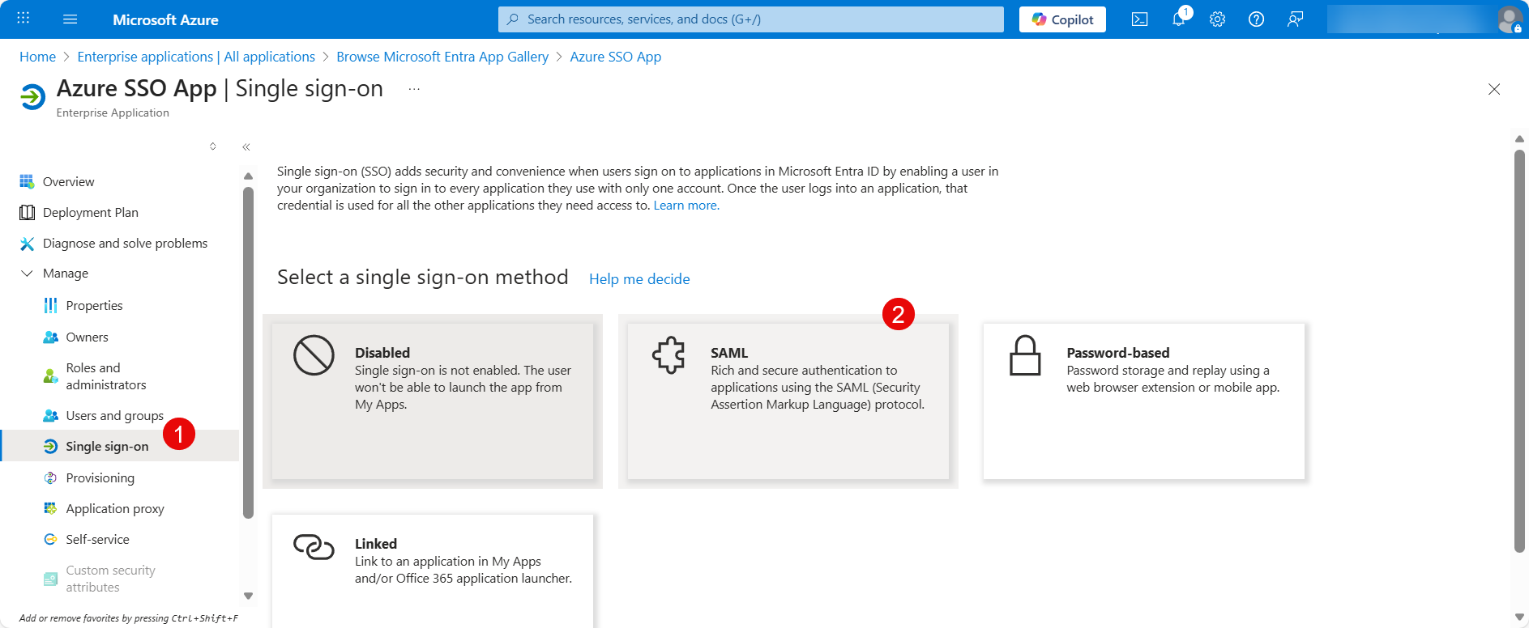Open Browse Microsoft Entra App Gallery breadcrumb
Screen dimensions: 1529x628
pyautogui.click(x=442, y=57)
